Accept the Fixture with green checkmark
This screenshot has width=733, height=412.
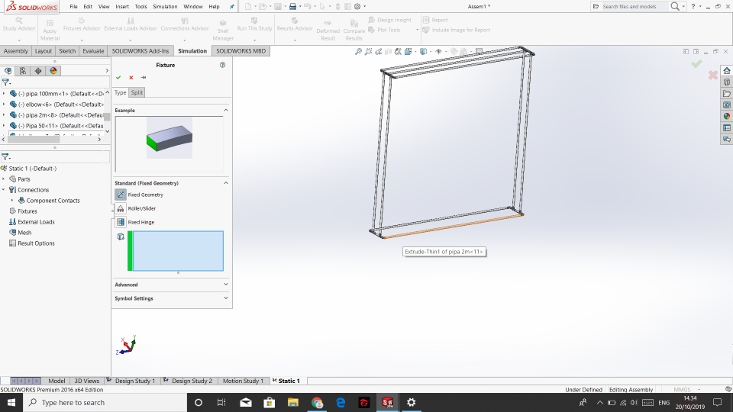[x=118, y=78]
